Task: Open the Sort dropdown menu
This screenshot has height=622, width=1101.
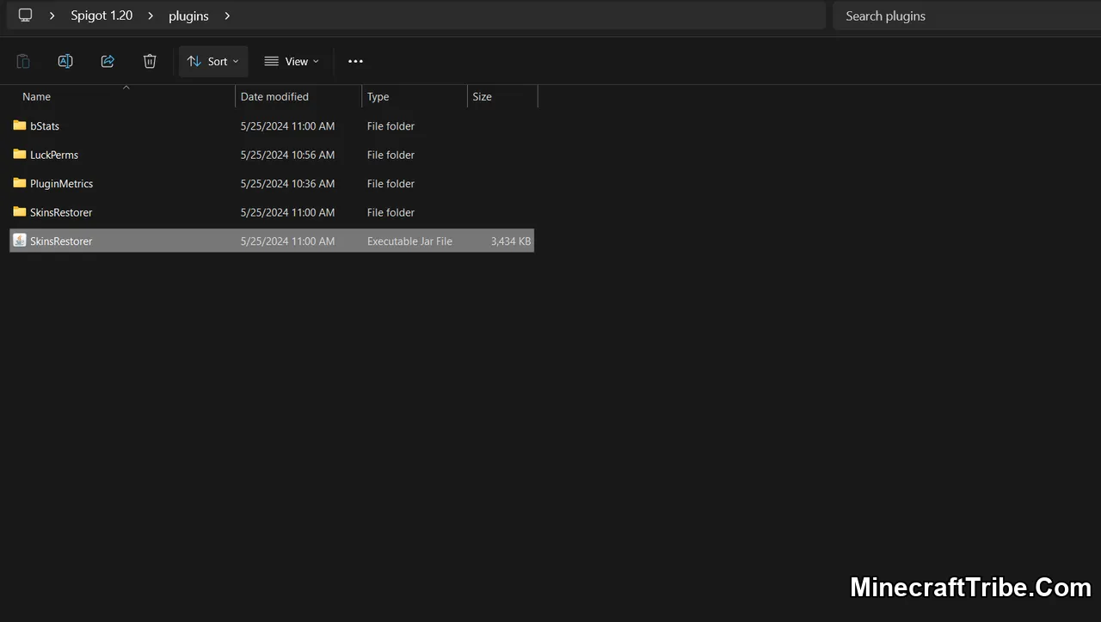Action: pos(213,61)
